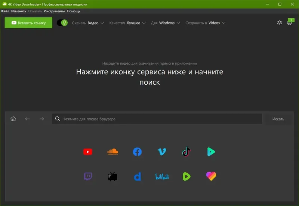Open the Файл menu
299x206 pixels.
5,11
